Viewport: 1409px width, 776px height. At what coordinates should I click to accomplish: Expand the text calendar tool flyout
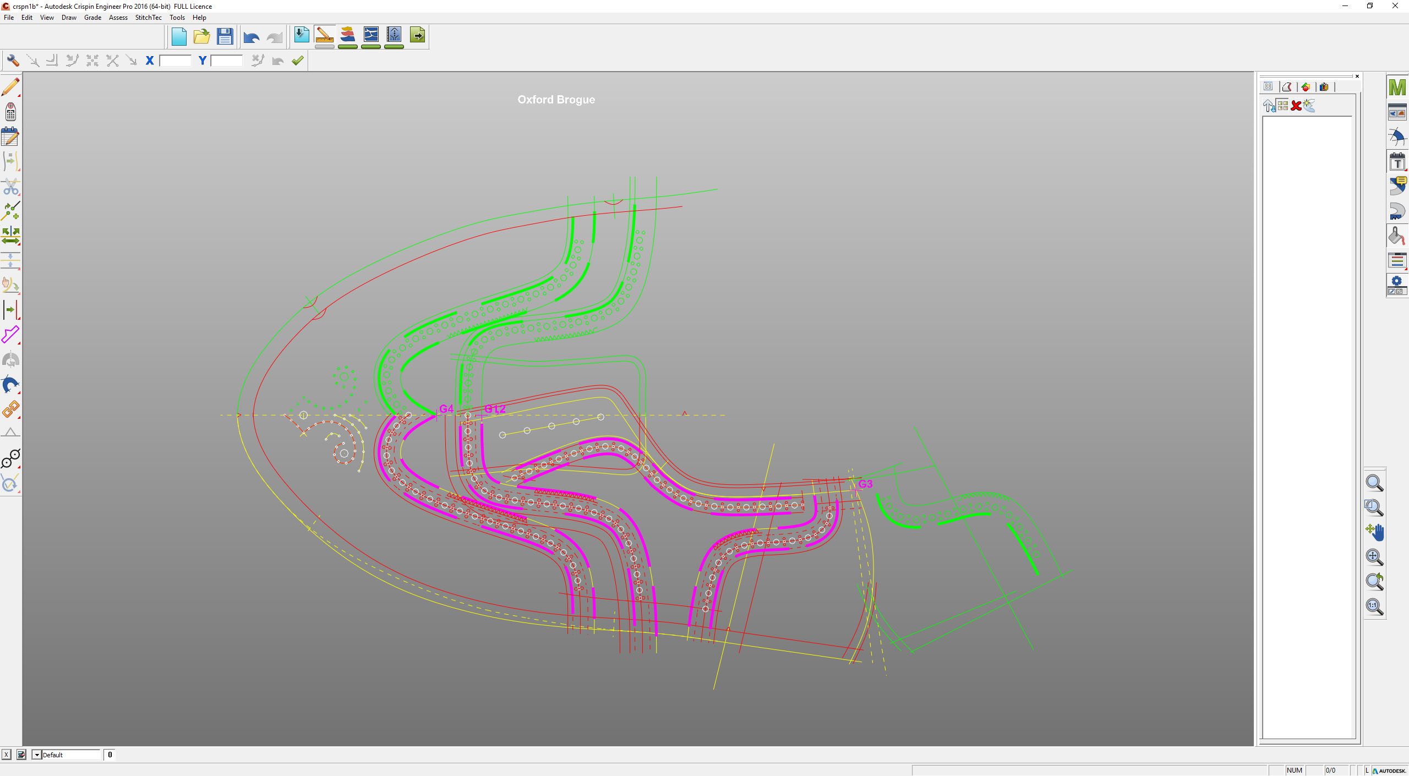pyautogui.click(x=1397, y=162)
